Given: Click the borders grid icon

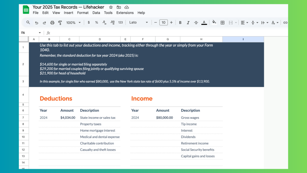Looking at the screenshot, I should pos(223,23).
